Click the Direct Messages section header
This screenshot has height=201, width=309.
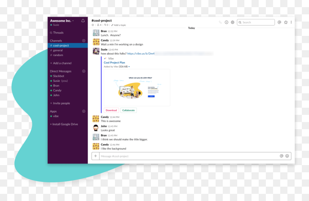[x=61, y=71]
